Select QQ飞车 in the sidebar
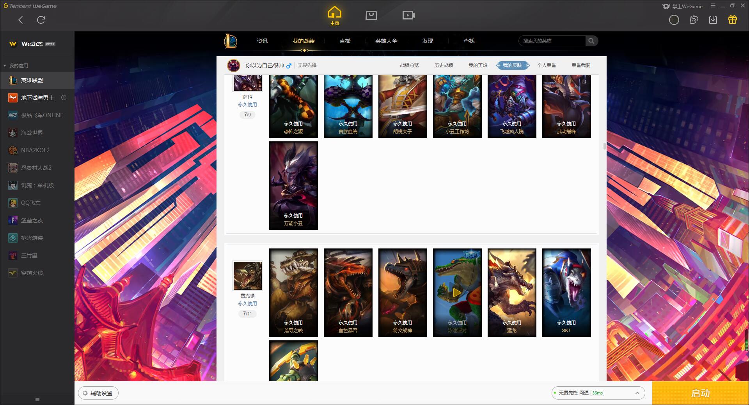The image size is (749, 405). pyautogui.click(x=37, y=203)
